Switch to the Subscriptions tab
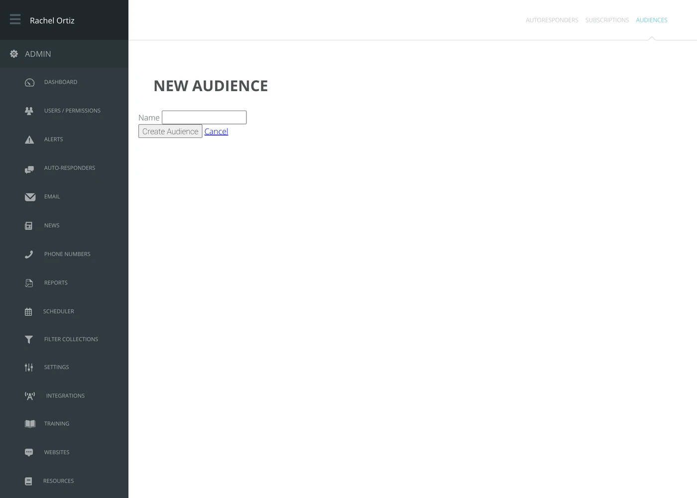Viewport: 697px width, 498px height. point(607,20)
